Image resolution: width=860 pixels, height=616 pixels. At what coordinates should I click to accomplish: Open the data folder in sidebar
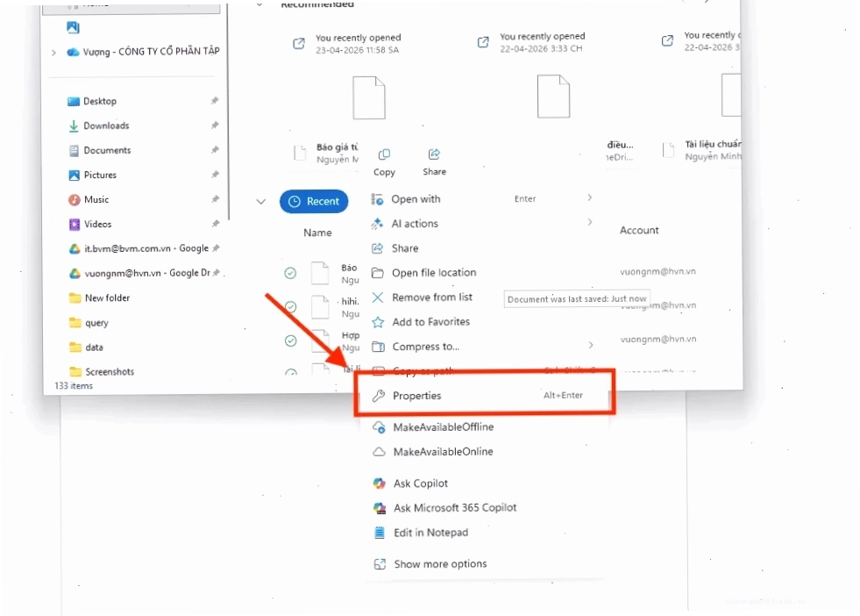coord(94,347)
